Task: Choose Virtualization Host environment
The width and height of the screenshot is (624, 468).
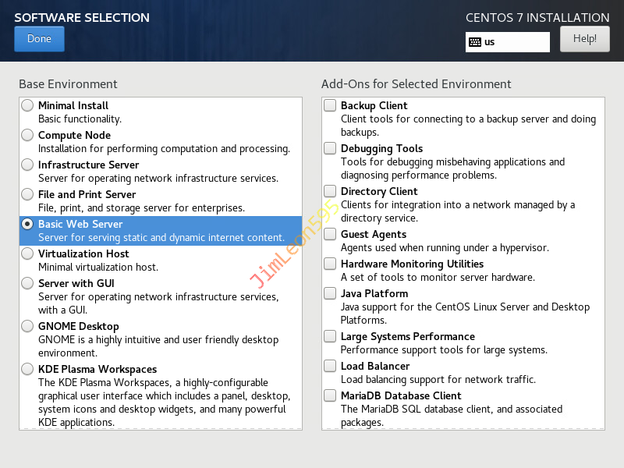Action: point(27,253)
